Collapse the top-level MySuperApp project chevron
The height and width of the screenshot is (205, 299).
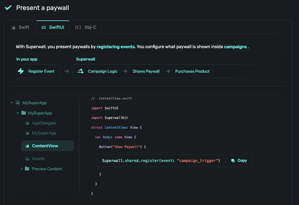pos(12,103)
